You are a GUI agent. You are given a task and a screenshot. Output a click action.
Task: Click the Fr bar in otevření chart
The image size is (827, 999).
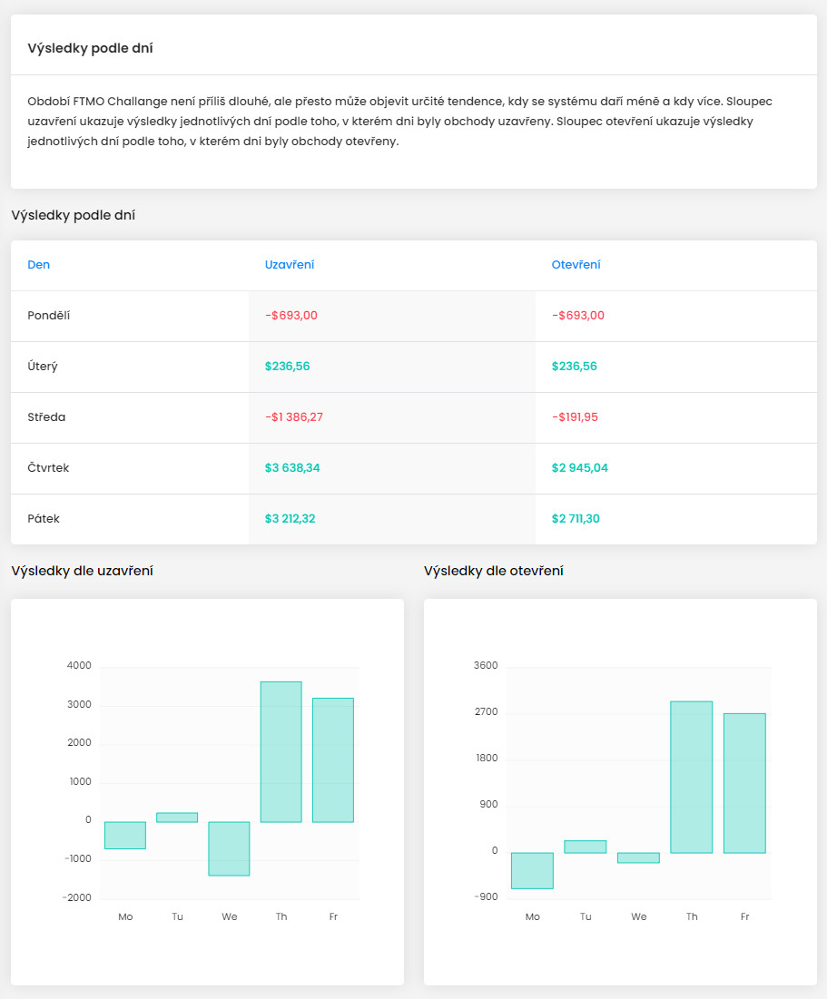point(744,783)
